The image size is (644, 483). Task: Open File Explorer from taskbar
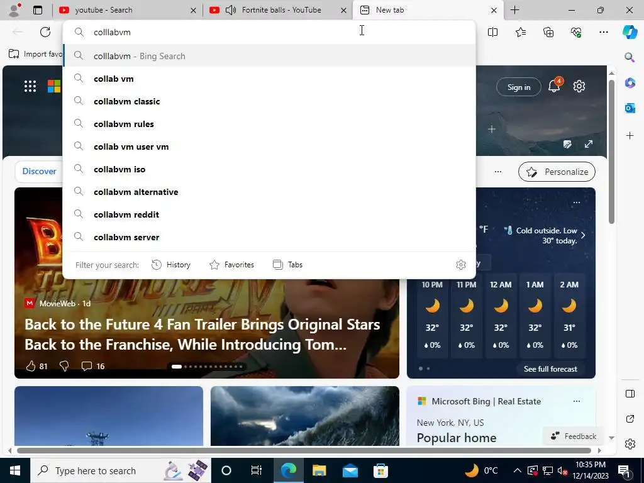point(319,470)
